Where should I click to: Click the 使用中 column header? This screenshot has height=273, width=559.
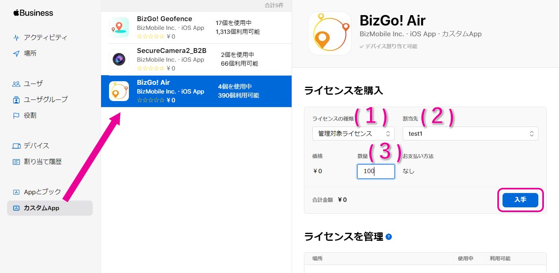click(x=465, y=259)
